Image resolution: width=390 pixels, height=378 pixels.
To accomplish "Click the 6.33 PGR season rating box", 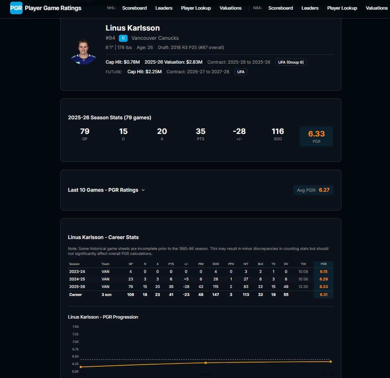I will pos(316,136).
